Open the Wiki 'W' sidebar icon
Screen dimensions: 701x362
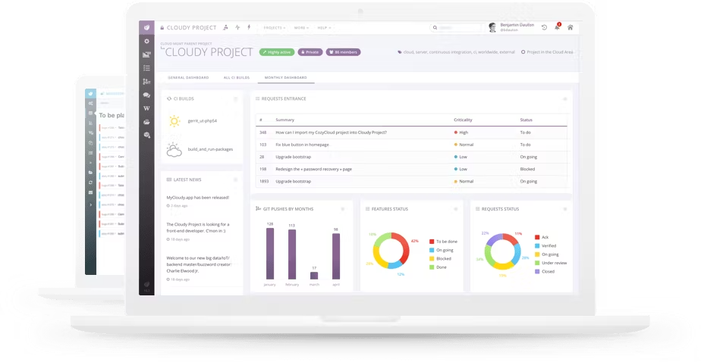[x=146, y=108]
